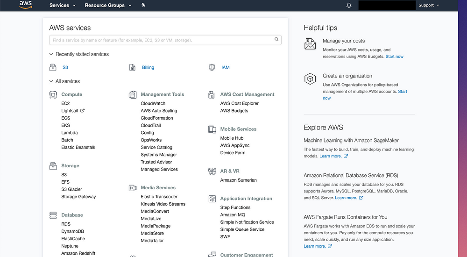Click the Database category icon
This screenshot has width=467, height=257.
point(53,215)
